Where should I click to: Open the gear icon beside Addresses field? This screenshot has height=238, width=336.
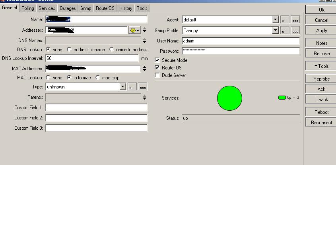(134, 30)
